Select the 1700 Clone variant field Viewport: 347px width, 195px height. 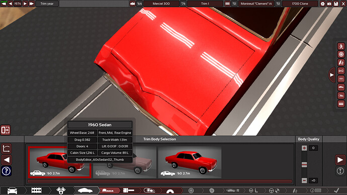[x=300, y=4]
